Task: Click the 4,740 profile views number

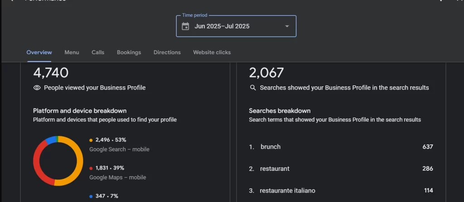Action: tap(51, 73)
